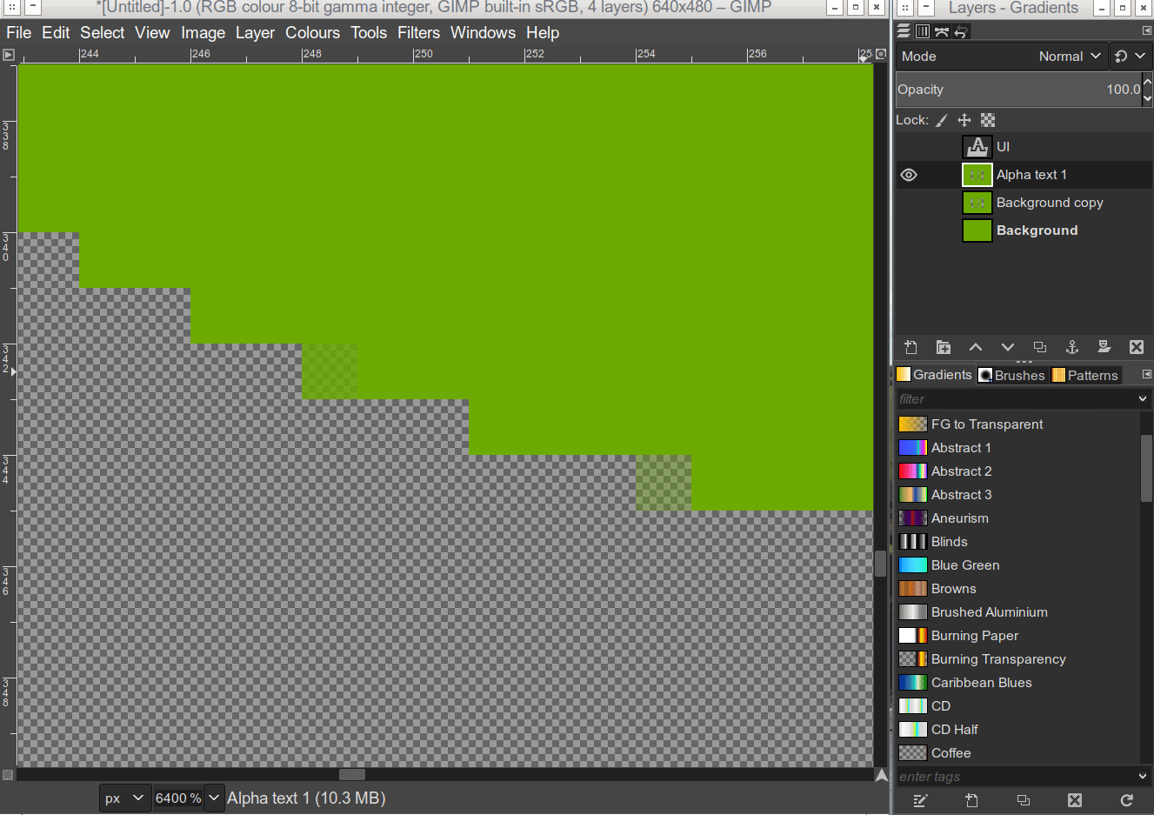This screenshot has width=1154, height=815.
Task: Expand the gradient filter tag dropdown
Action: [1143, 399]
